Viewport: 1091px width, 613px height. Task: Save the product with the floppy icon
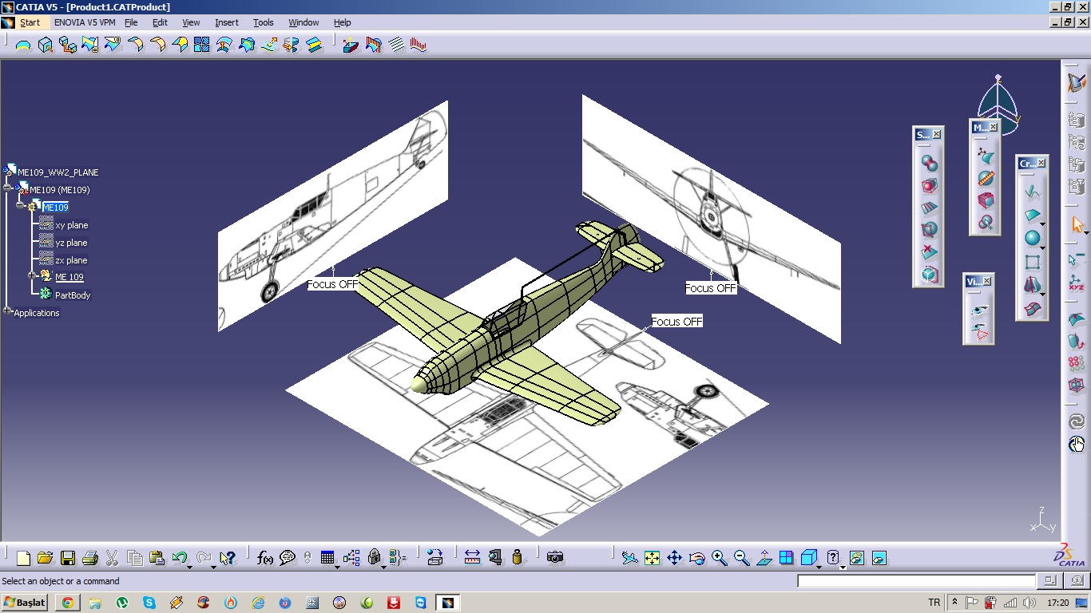[x=68, y=558]
